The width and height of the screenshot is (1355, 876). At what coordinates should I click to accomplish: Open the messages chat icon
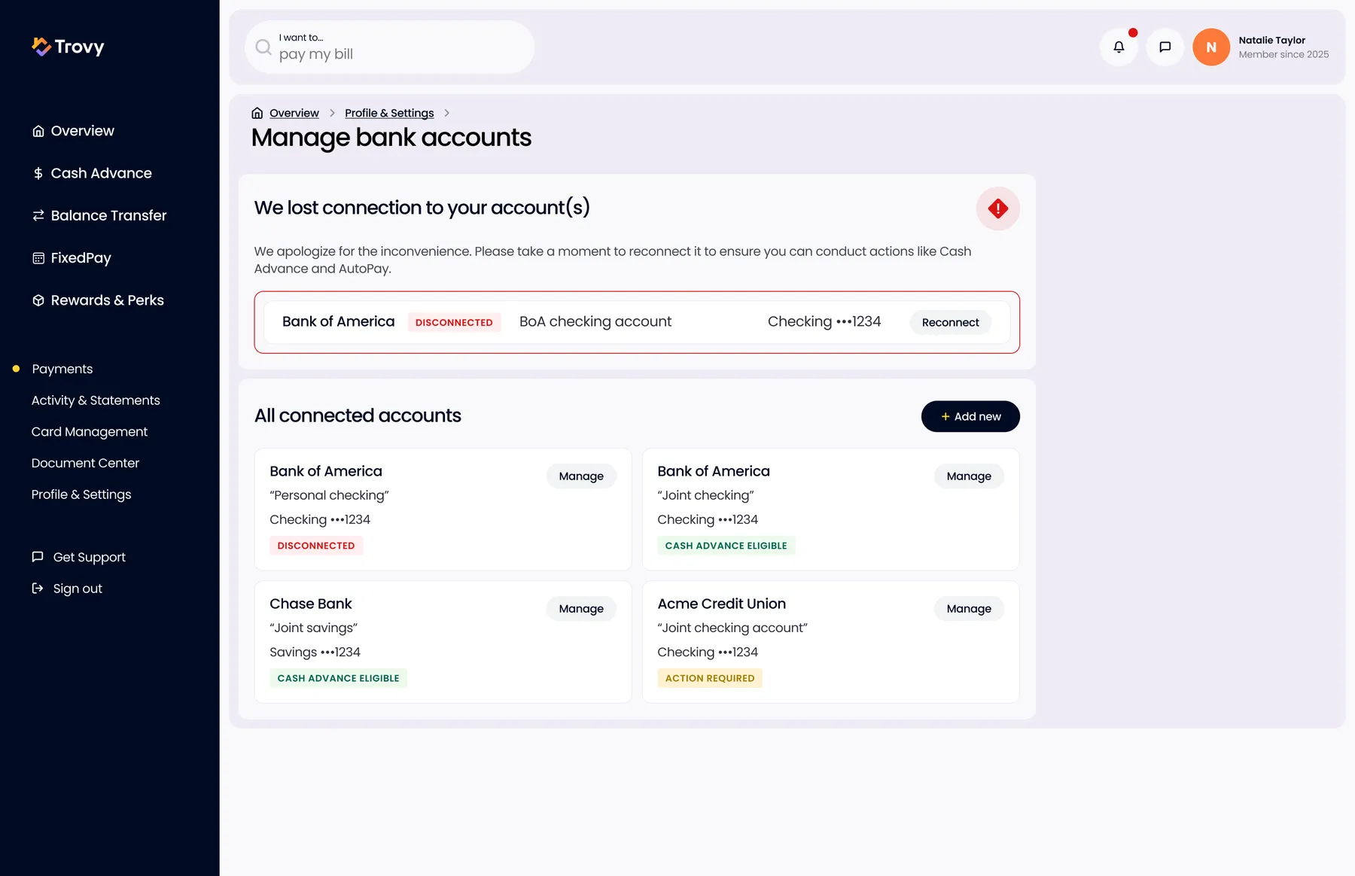point(1165,47)
